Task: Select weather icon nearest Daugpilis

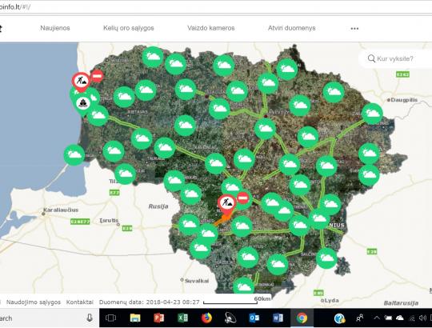Action: coord(372,114)
